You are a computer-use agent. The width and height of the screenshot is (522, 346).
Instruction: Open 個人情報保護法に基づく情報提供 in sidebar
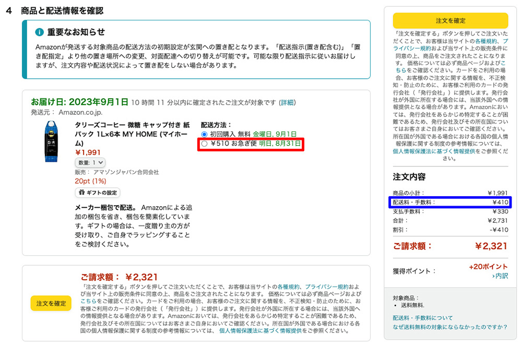click(434, 151)
